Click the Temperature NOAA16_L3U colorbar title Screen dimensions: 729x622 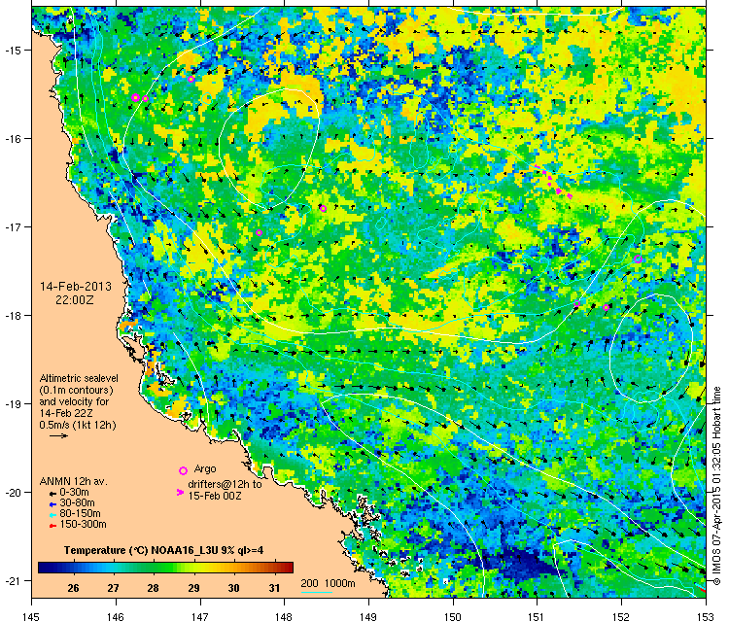coord(163,550)
